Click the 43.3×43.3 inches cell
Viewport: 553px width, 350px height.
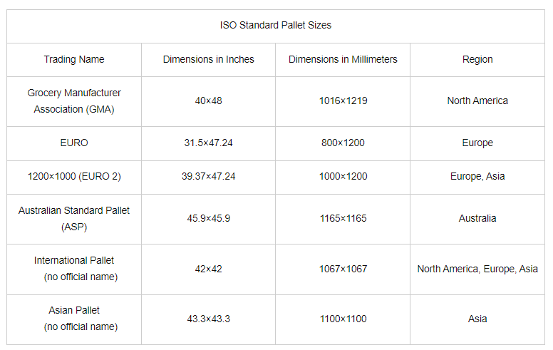(x=208, y=319)
